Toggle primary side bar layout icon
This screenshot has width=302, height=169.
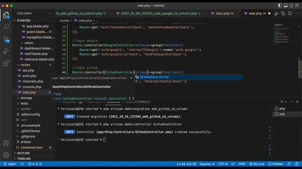point(280,6)
